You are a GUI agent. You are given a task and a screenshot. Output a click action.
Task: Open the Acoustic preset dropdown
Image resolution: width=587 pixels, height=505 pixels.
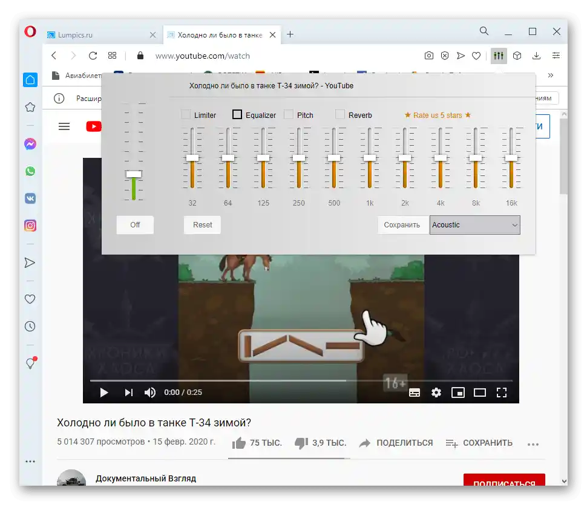tap(474, 225)
